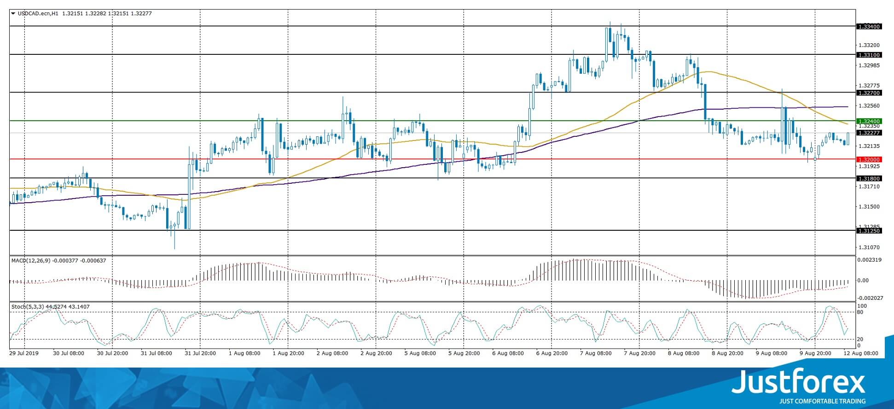Click the 5 Aug 08:00 time label

click(x=420, y=354)
